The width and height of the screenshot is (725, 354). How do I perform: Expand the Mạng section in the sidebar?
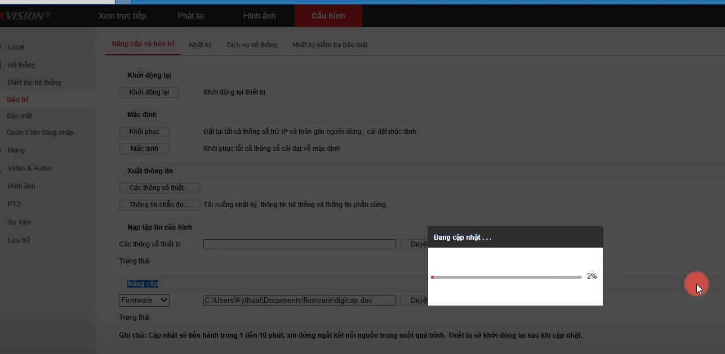click(x=16, y=150)
